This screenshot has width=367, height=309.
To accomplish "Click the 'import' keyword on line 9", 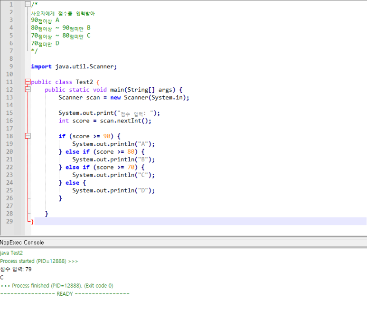I will tap(41, 66).
